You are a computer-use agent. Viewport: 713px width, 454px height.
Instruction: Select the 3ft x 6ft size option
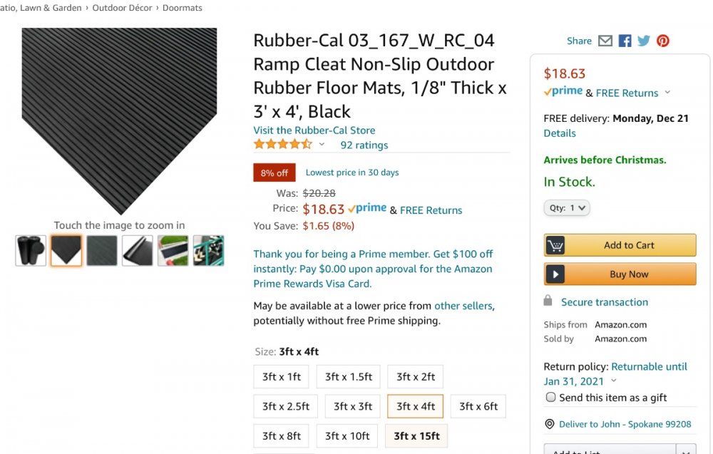[x=478, y=406]
